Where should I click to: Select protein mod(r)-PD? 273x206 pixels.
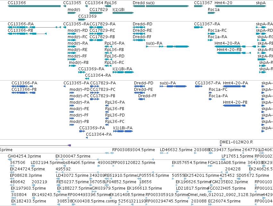pyautogui.click(x=72, y=93)
